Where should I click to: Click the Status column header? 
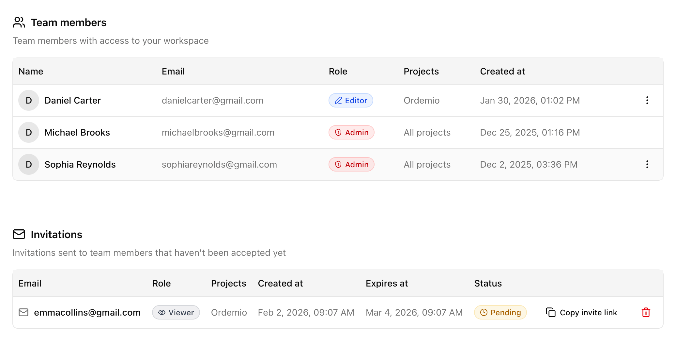[488, 283]
